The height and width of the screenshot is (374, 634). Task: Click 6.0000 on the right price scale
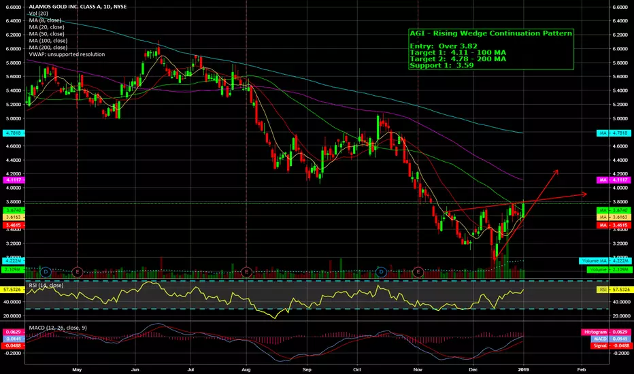(x=620, y=48)
